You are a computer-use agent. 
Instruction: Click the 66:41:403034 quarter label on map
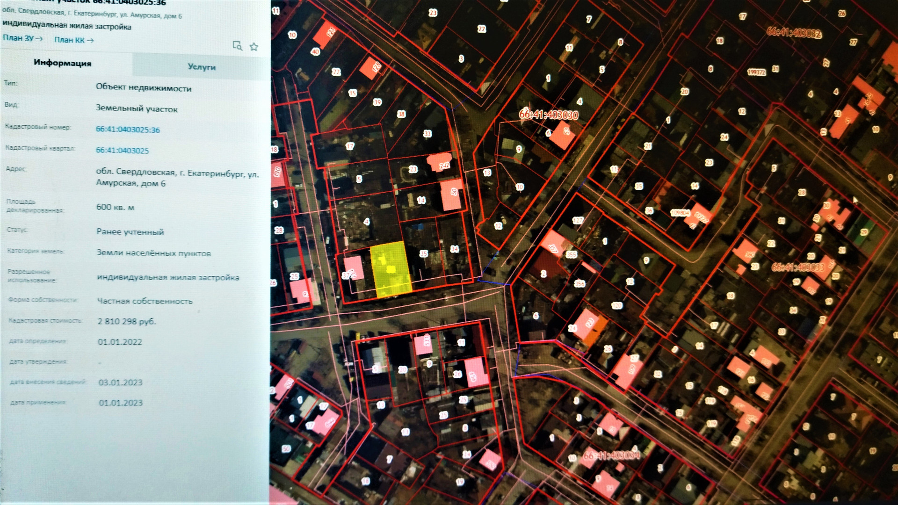point(611,455)
